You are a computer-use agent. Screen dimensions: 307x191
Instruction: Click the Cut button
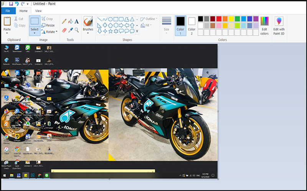click(19, 19)
